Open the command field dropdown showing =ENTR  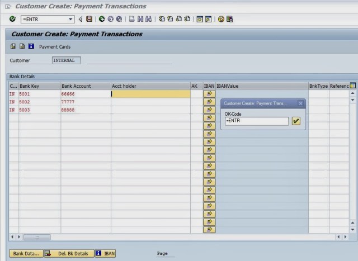(x=70, y=20)
